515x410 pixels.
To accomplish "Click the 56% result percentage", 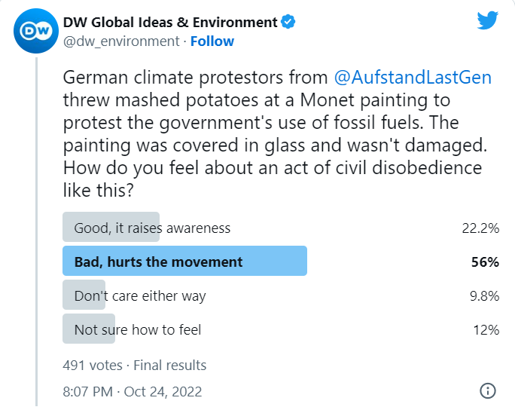I will click(486, 262).
